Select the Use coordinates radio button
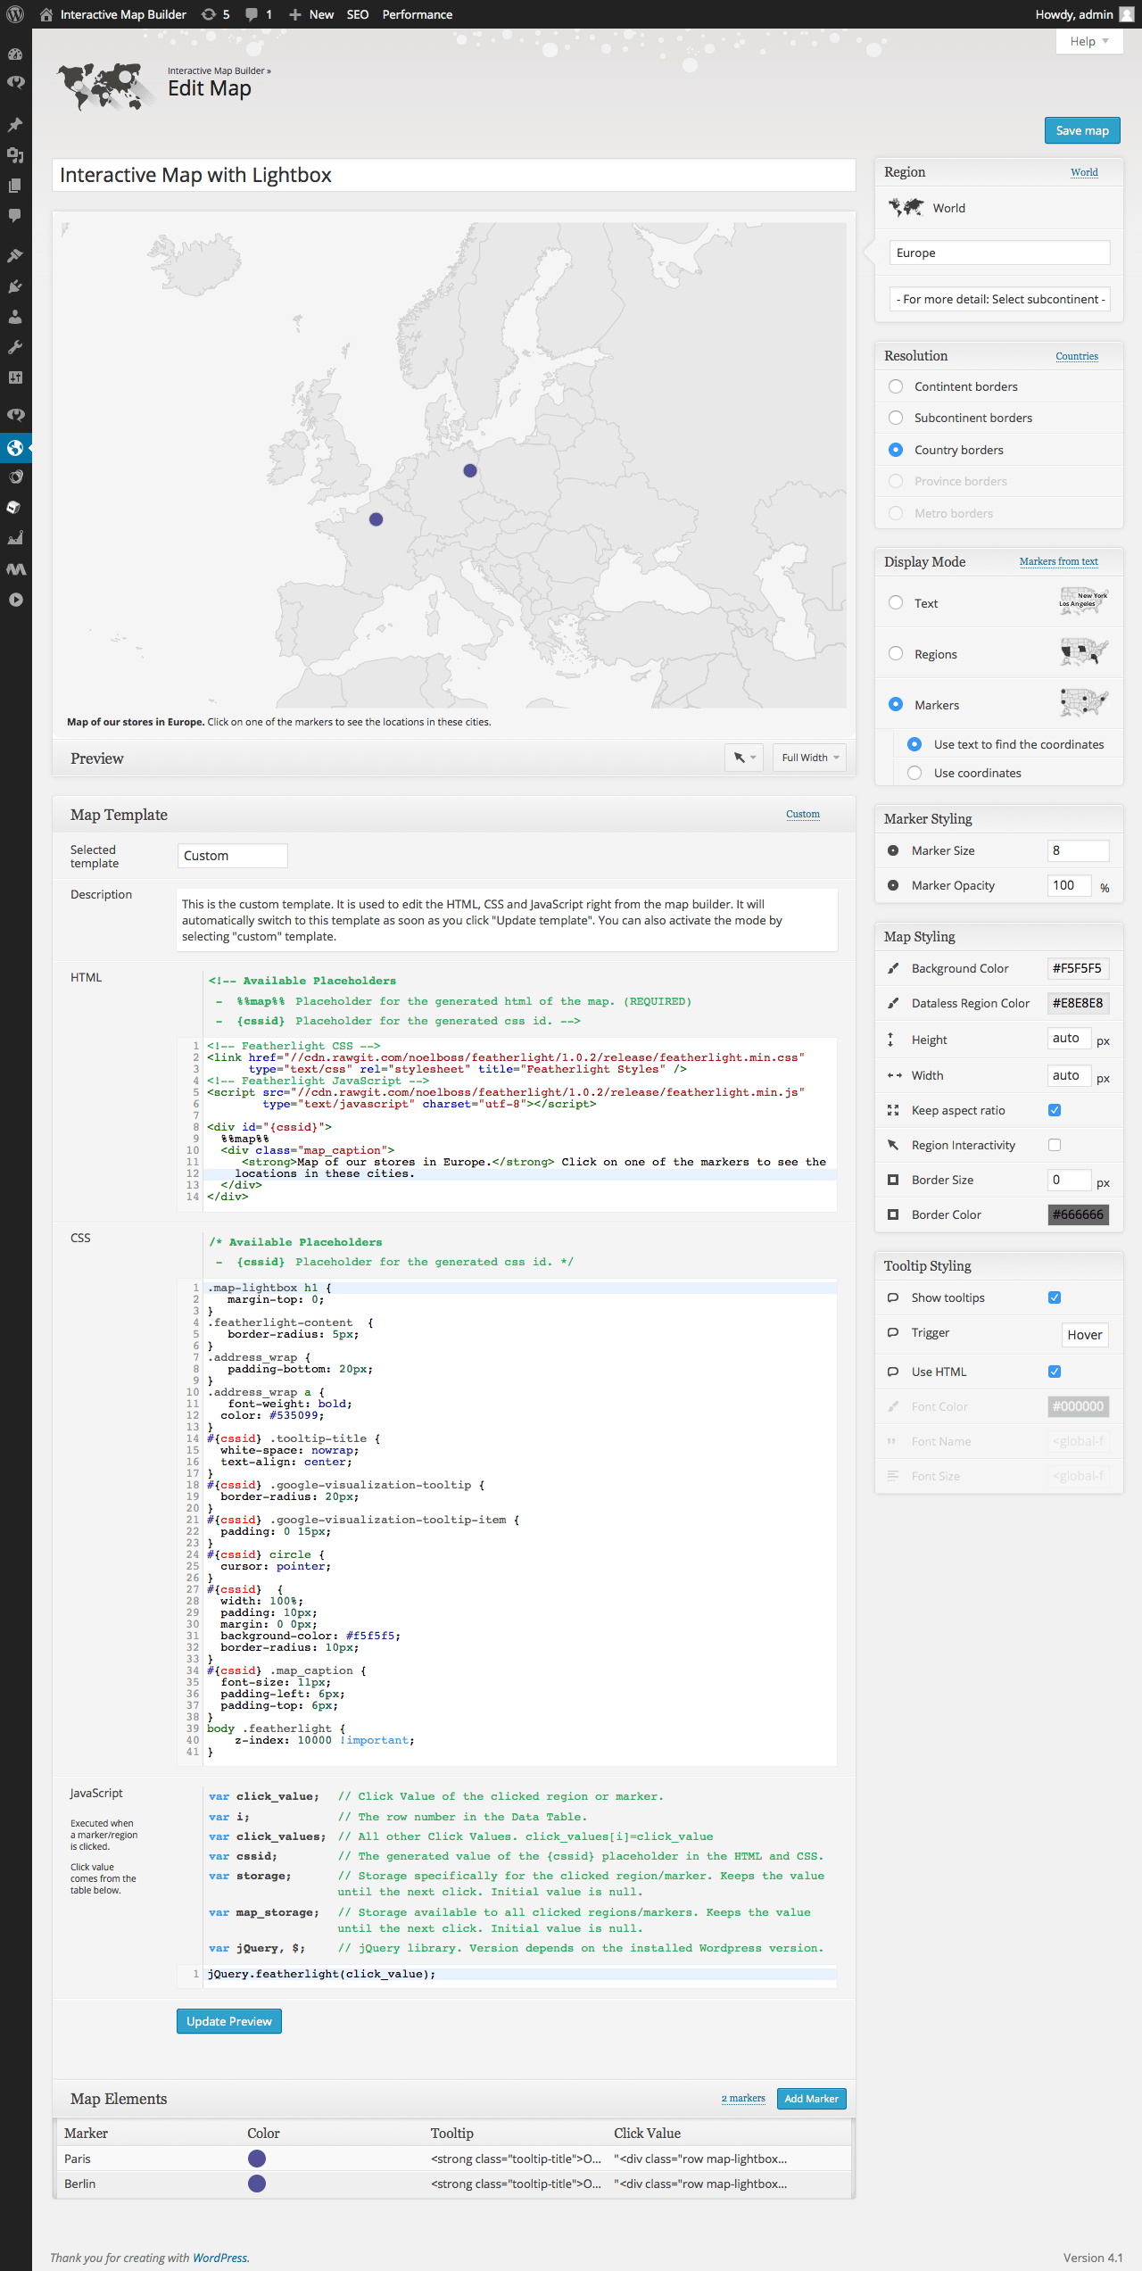Viewport: 1142px width, 2271px height. 914,773
